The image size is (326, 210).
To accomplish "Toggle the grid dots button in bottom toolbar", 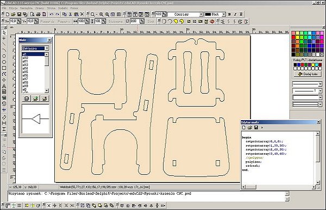I will tap(20, 206).
